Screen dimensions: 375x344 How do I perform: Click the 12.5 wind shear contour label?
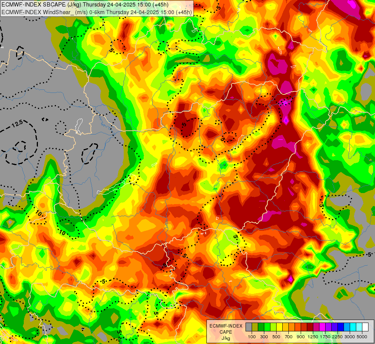17,124
